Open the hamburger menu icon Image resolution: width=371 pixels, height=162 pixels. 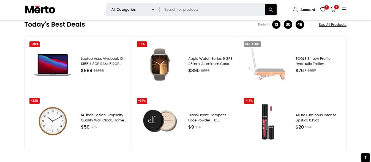[x=344, y=10]
